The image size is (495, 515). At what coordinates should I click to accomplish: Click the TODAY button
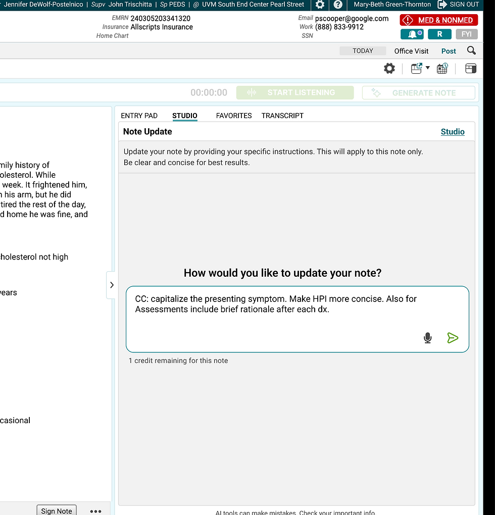363,51
